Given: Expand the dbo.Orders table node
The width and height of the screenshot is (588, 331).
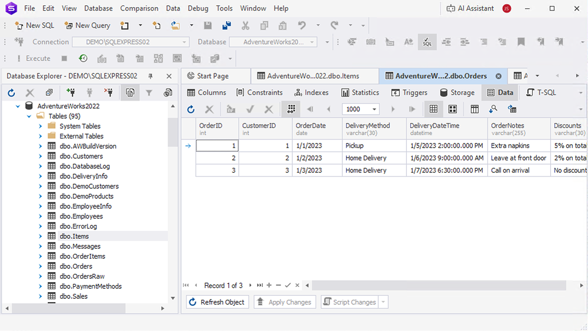Looking at the screenshot, I should click(41, 266).
